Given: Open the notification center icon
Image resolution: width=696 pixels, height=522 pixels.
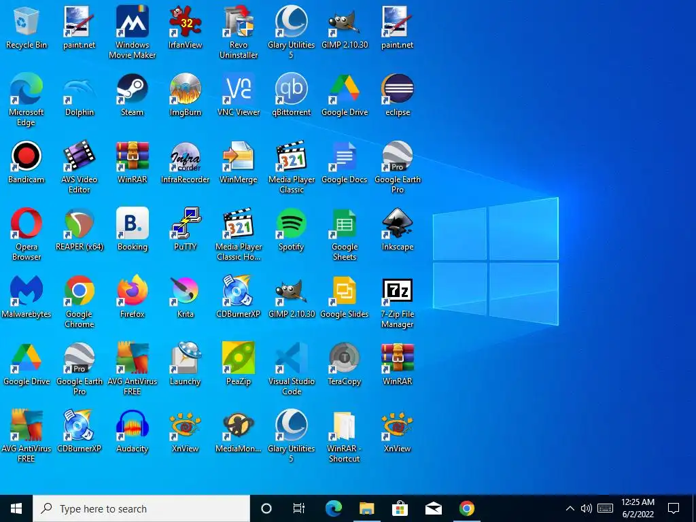Looking at the screenshot, I should 674,508.
